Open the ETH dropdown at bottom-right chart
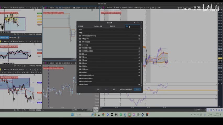Viewport: 223px width, 125px height. tap(199, 110)
